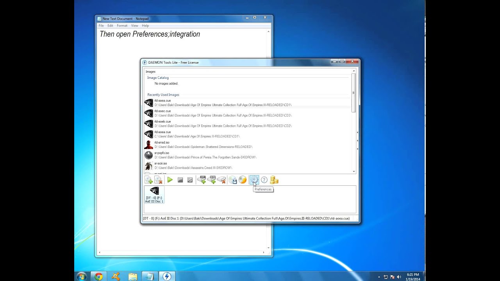The image size is (500, 281).
Task: Click the disc icon beside rld-aoeb.cue
Action: [148, 124]
